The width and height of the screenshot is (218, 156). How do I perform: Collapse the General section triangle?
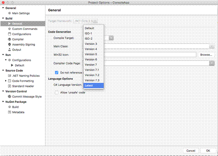pos(3,8)
